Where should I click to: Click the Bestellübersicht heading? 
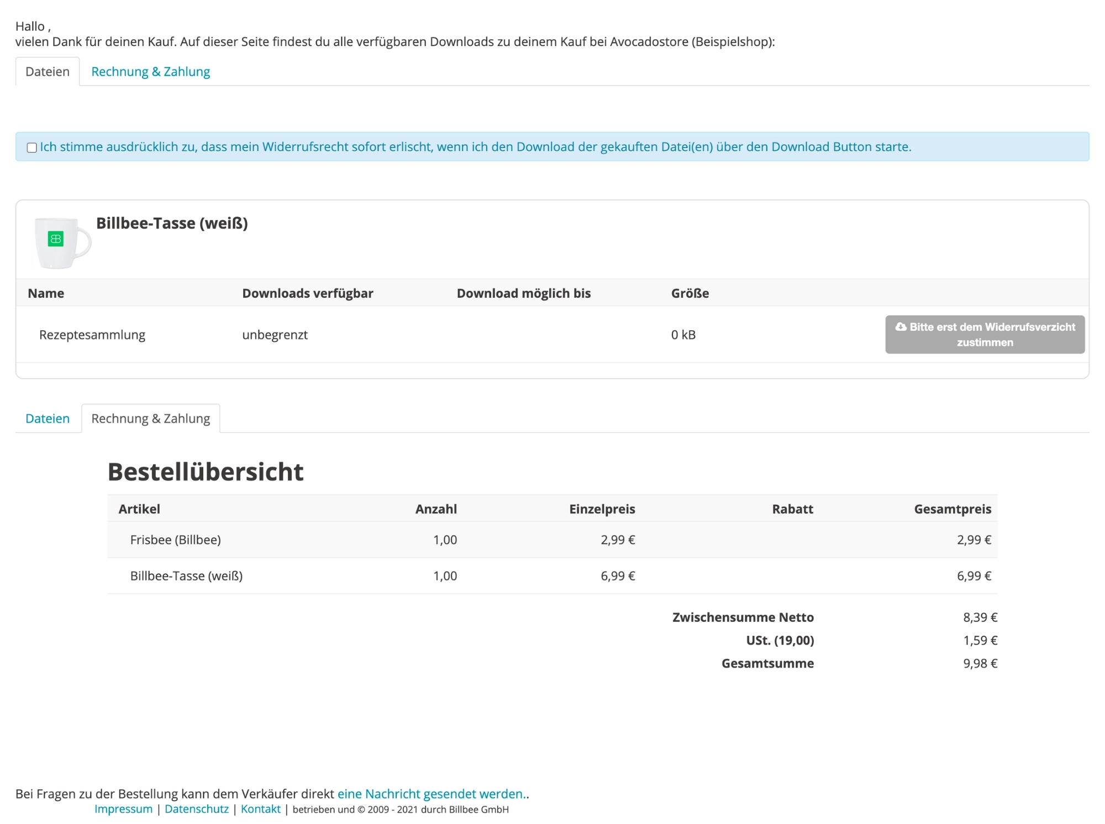pos(206,472)
